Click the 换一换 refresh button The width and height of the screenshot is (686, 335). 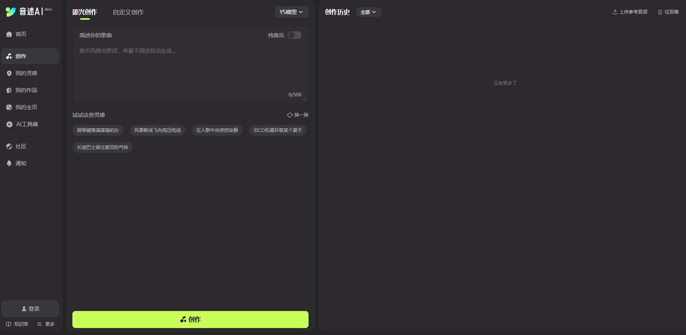298,115
